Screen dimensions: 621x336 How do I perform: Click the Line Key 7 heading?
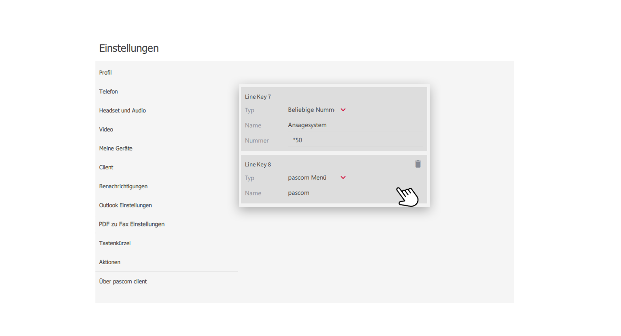coord(258,97)
